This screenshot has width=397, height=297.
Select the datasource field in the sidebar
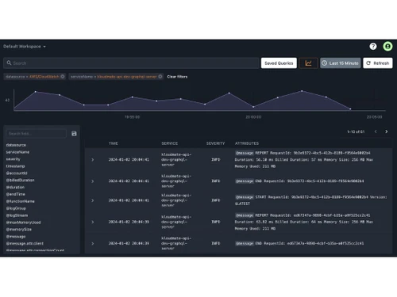point(16,145)
